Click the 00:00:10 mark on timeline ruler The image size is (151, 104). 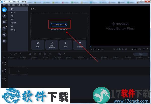[34, 57]
